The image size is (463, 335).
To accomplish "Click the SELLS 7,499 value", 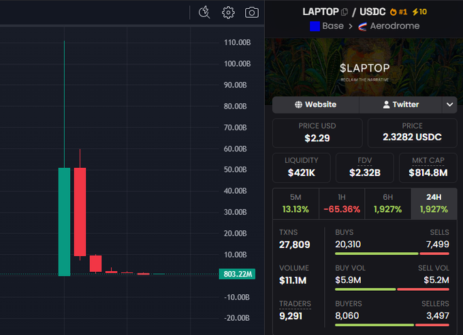I will [x=438, y=244].
